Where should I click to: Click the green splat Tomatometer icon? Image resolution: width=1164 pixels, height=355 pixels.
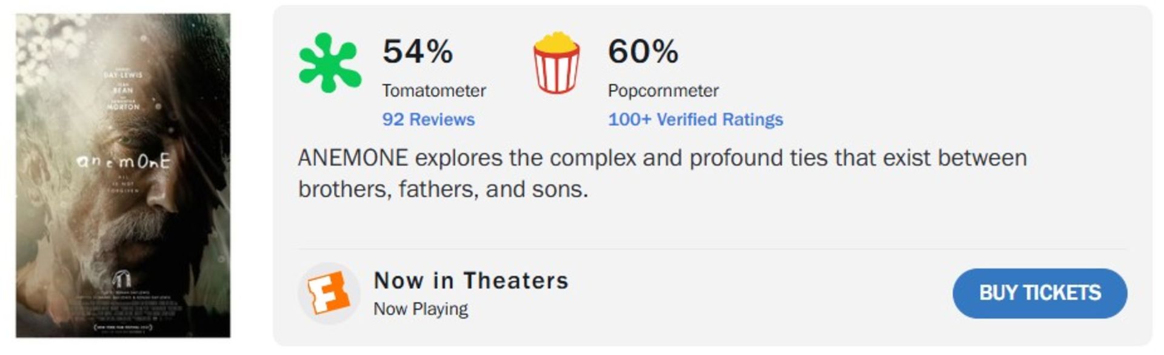[x=329, y=63]
